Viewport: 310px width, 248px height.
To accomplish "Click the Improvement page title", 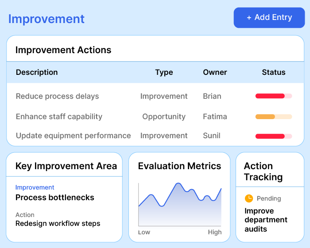I will coord(46,19).
